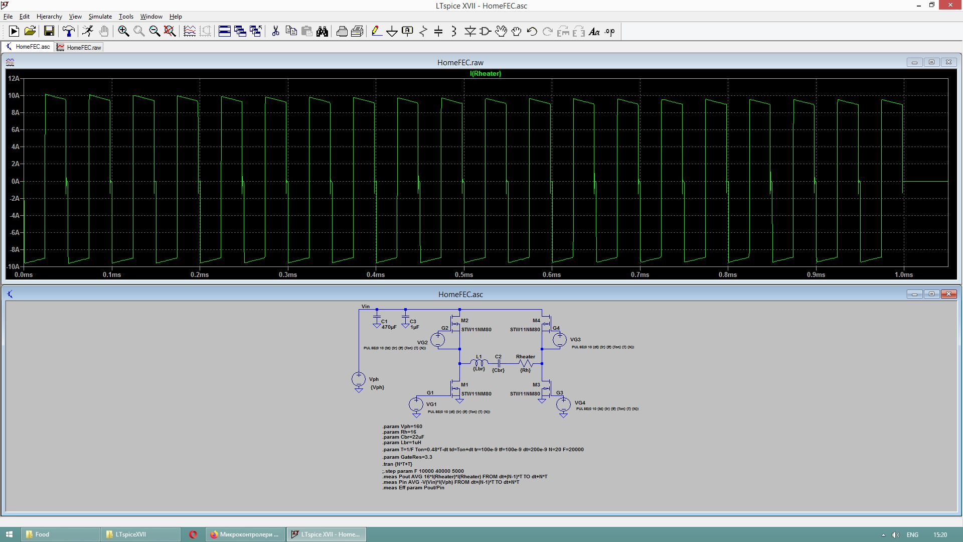Click the Copy icon

tap(291, 32)
